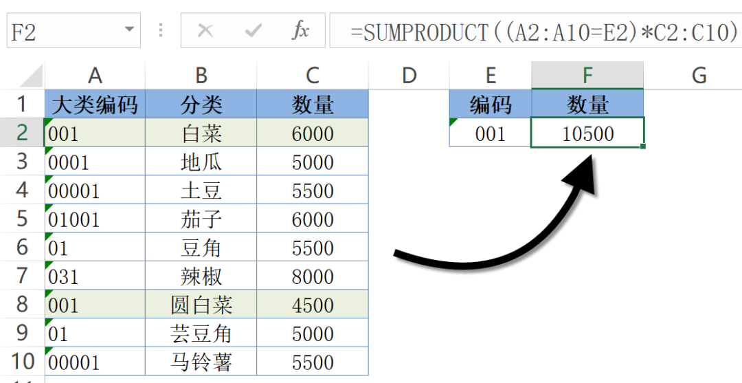Click cell A5 containing 01001
Image resolution: width=742 pixels, height=383 pixels.
click(x=95, y=218)
